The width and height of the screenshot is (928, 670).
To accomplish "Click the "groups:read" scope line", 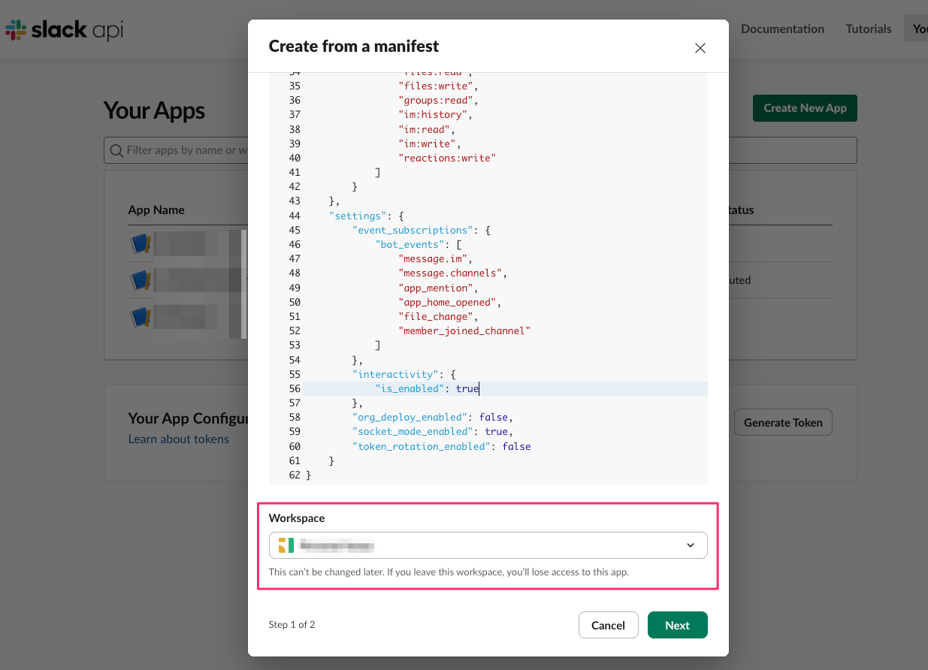I will click(439, 100).
